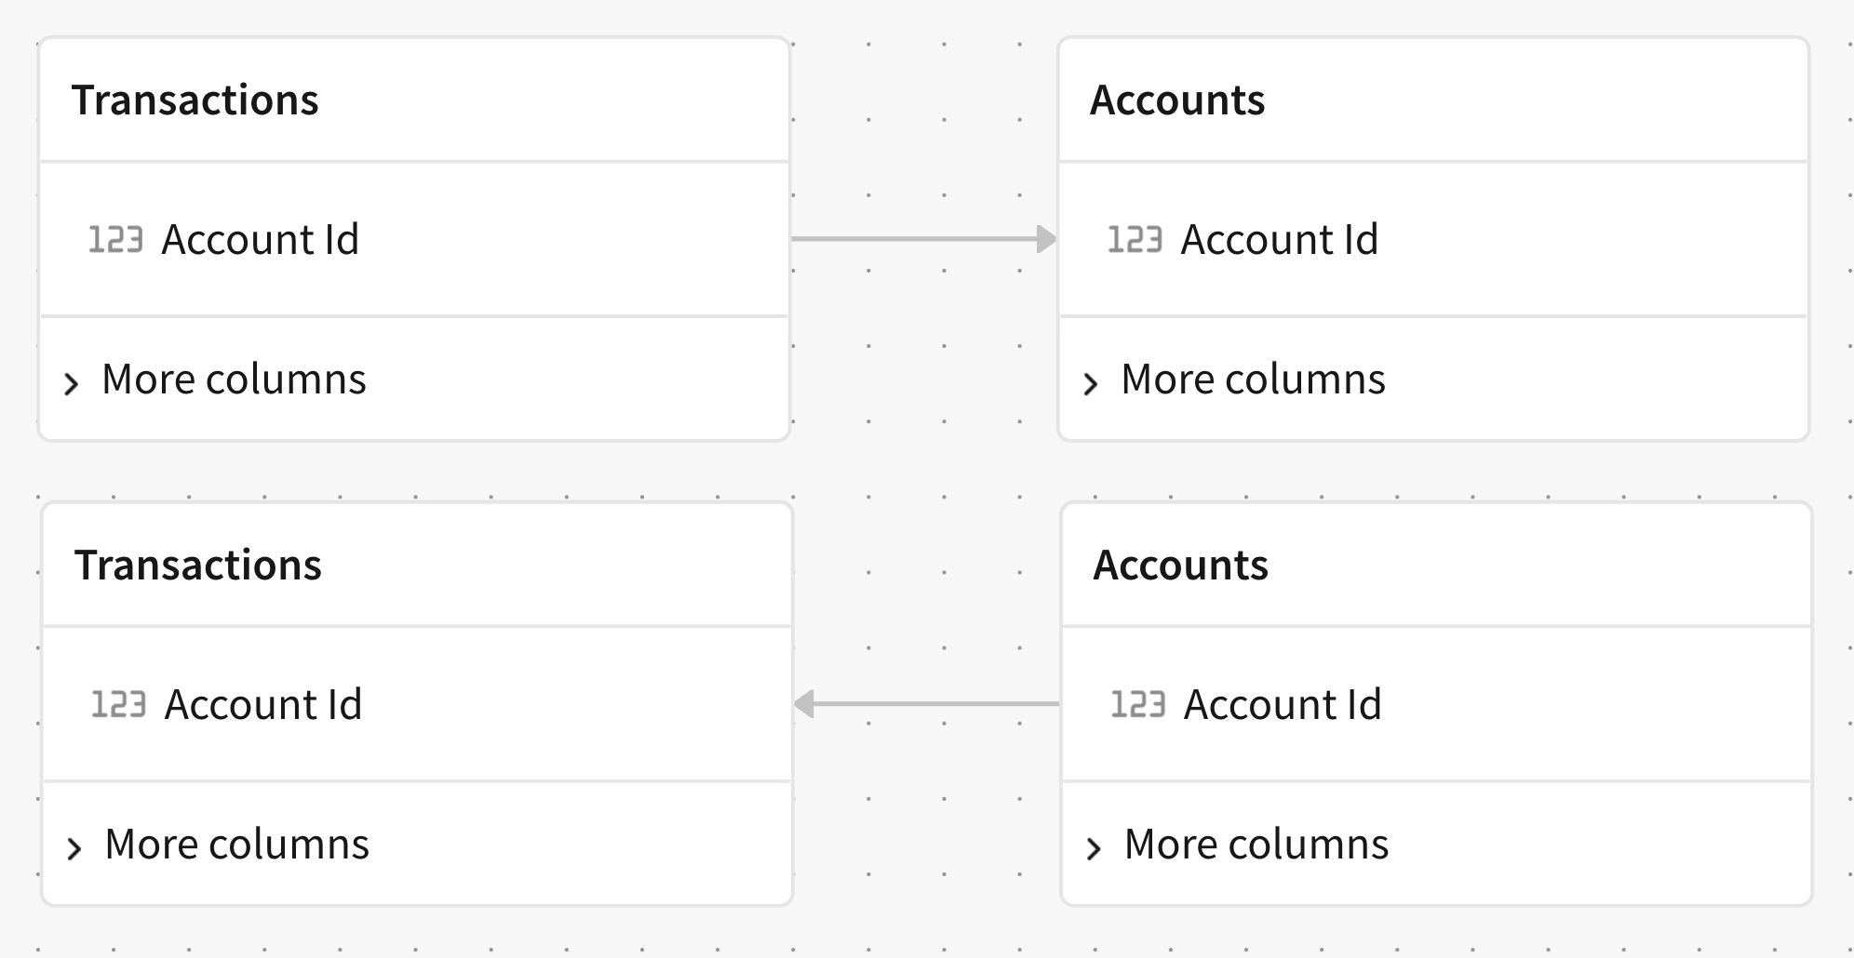The image size is (1854, 958).
Task: Click the numeric type icon in upper Transactions table
Action: pyautogui.click(x=115, y=240)
